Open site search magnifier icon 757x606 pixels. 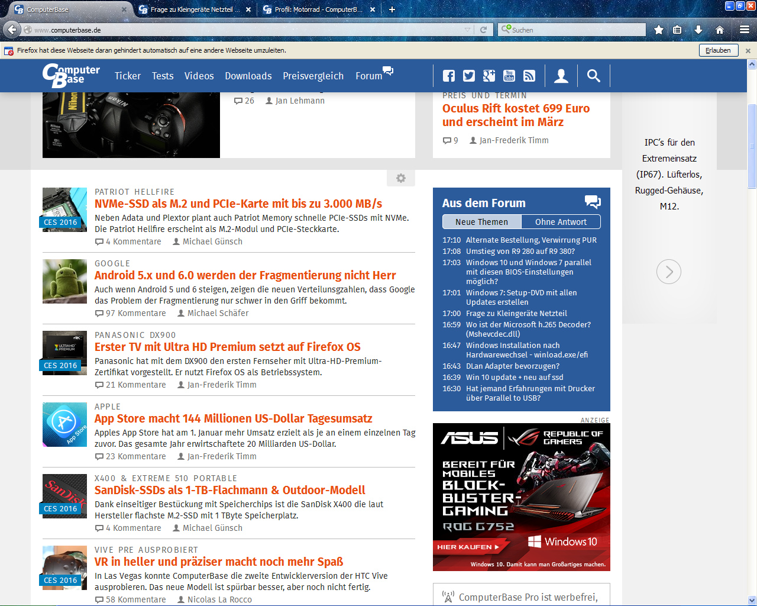tap(593, 76)
